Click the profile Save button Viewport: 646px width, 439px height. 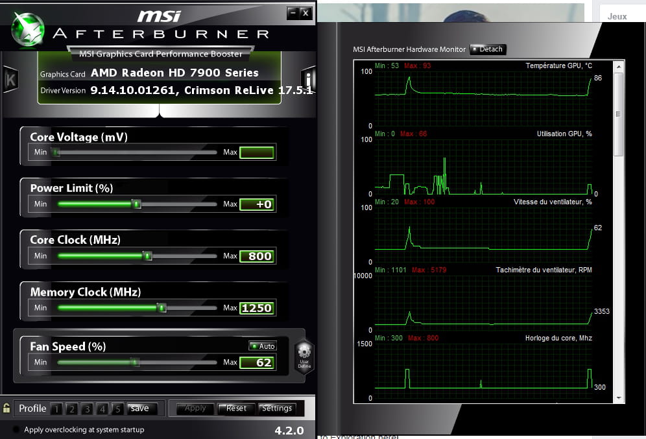pyautogui.click(x=142, y=408)
